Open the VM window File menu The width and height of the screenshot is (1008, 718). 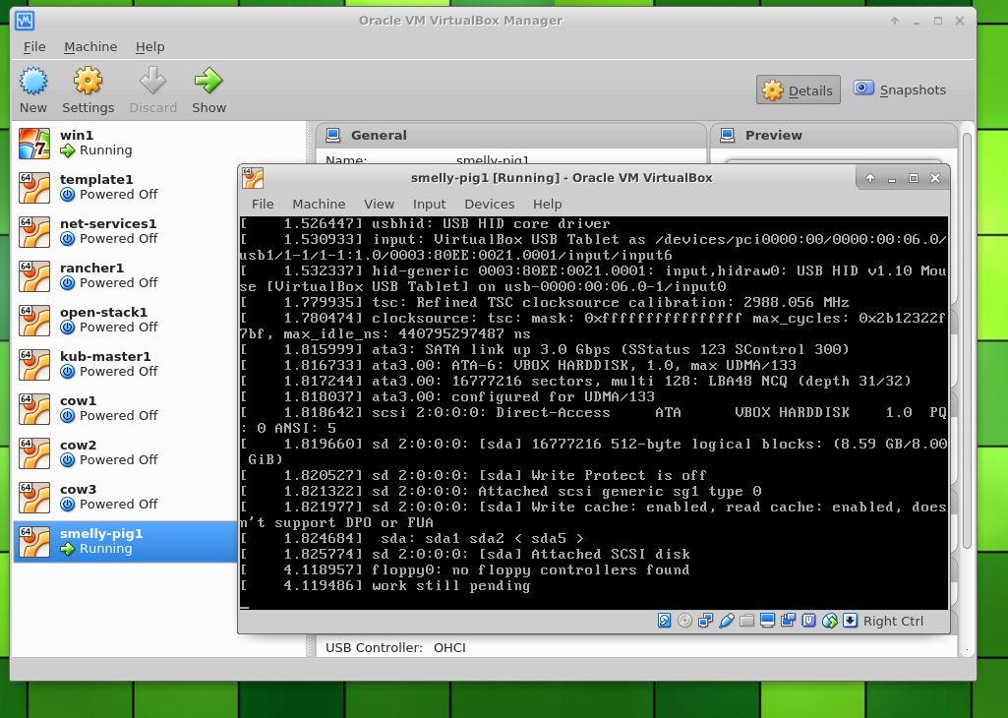pyautogui.click(x=263, y=204)
